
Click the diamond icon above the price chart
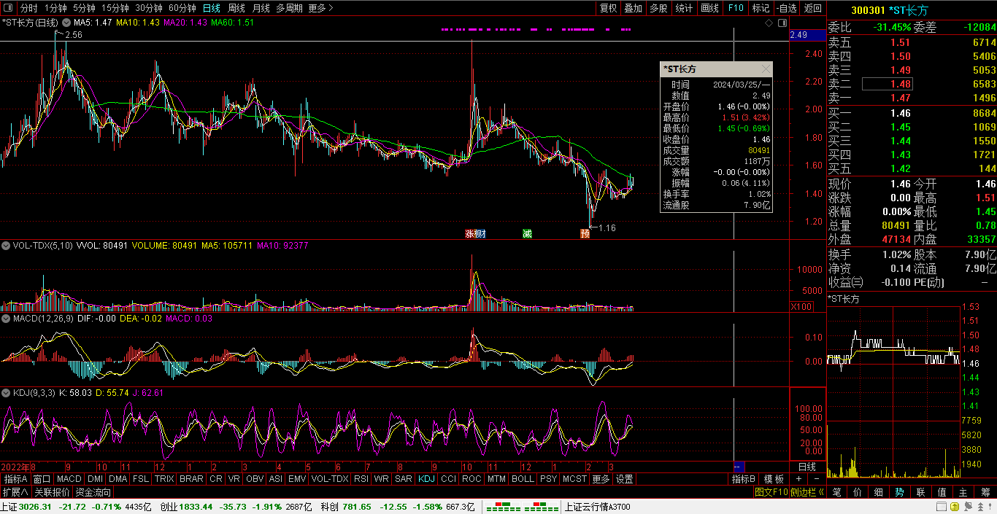coord(769,23)
